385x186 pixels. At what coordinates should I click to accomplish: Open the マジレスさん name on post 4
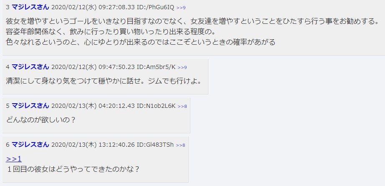pyautogui.click(x=30, y=67)
